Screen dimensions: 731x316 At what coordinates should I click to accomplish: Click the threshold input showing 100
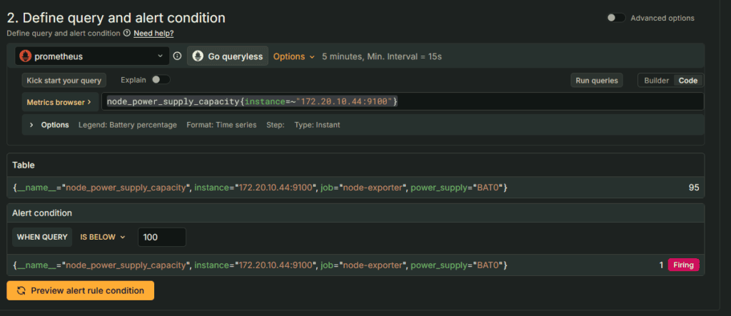pos(162,237)
